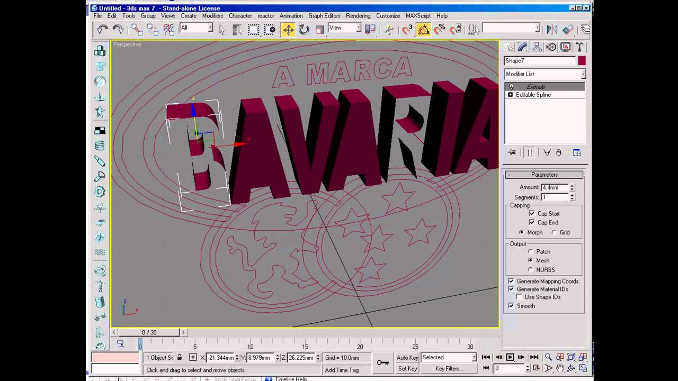678x381 pixels.
Task: Click the Set Key button
Action: click(407, 369)
